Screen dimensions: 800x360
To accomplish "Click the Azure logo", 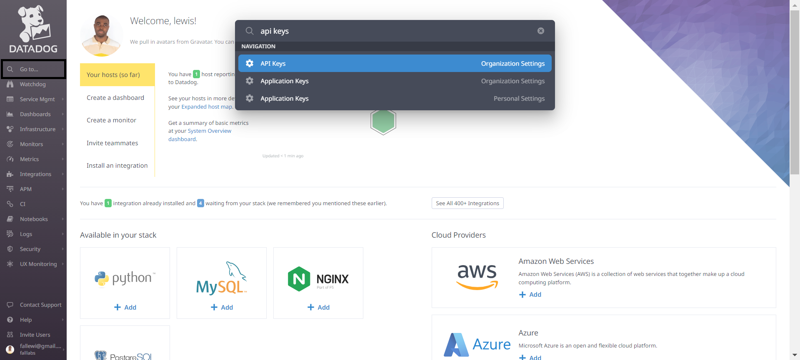I will click(477, 345).
